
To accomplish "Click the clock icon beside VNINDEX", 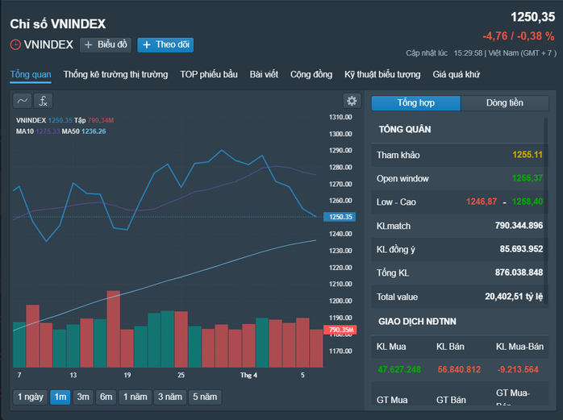I will tap(15, 44).
